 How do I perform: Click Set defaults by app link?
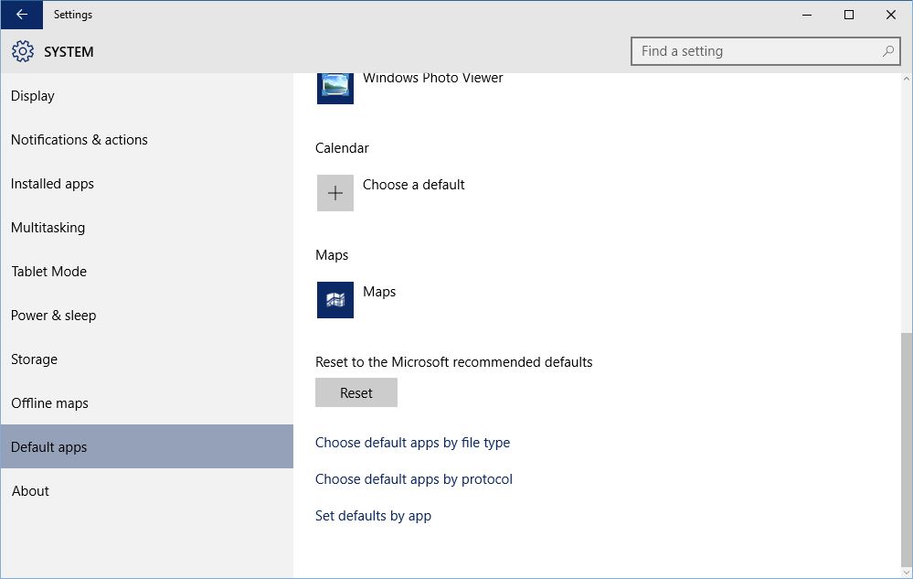pyautogui.click(x=373, y=516)
